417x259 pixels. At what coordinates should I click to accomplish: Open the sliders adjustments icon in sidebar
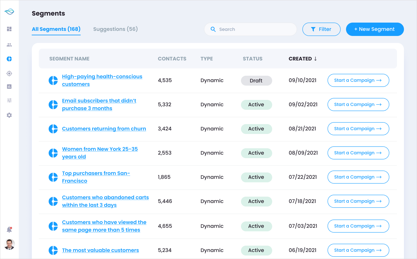[9, 101]
